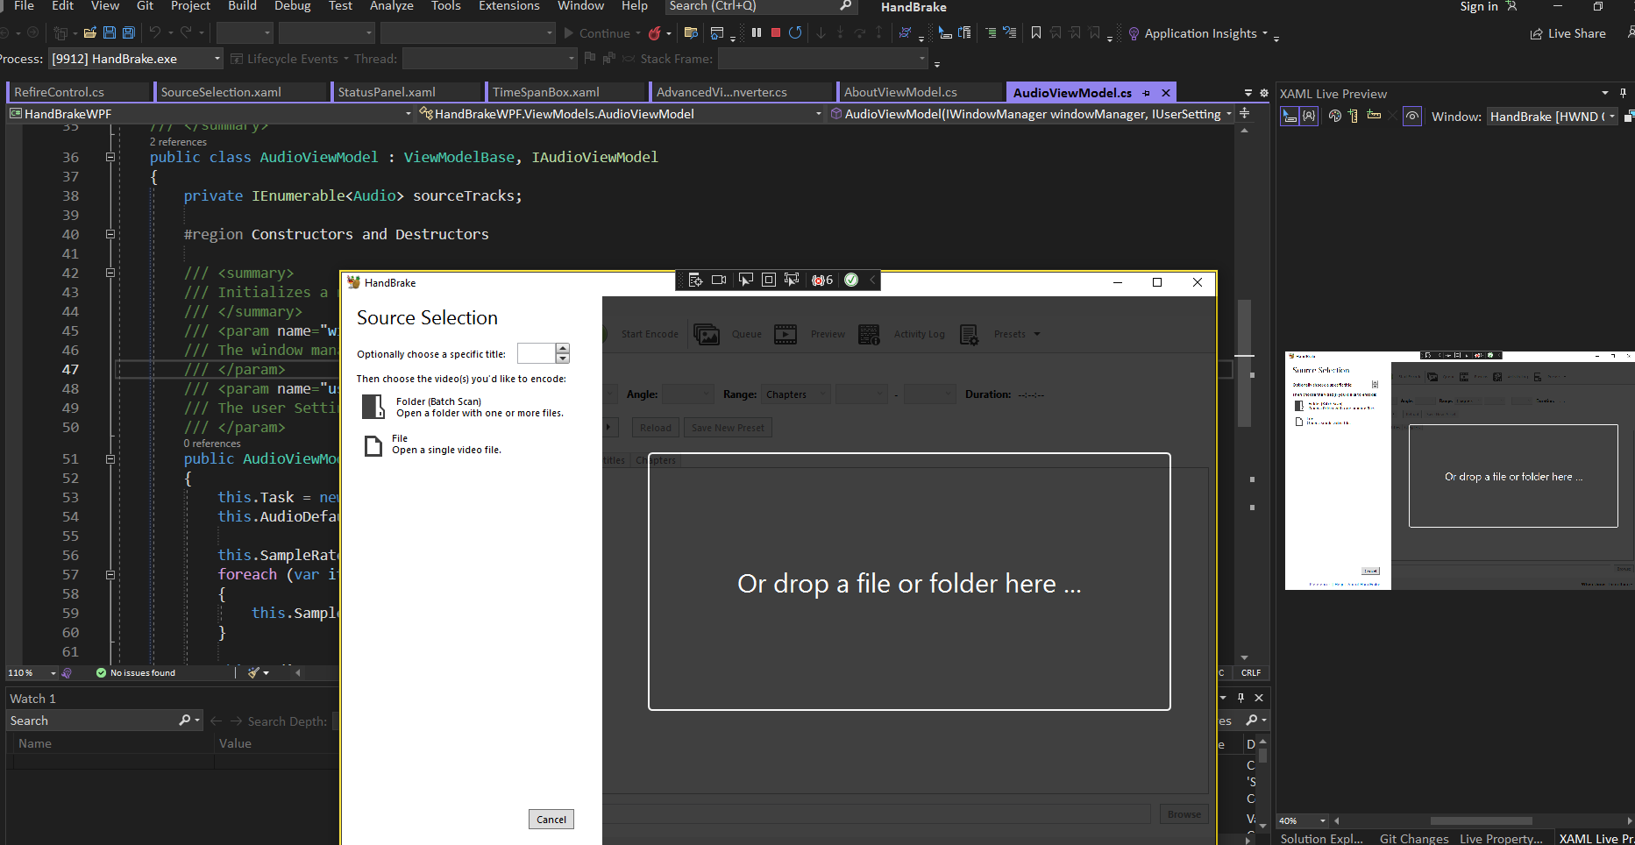The image size is (1635, 845).
Task: Open the Git Changes panel tab
Action: [x=1414, y=839]
